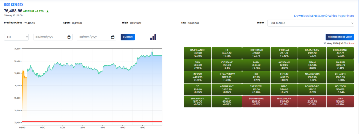This screenshot has height=134, width=359.
Task: Select the AXISBANK tile
Action: tap(284, 65)
